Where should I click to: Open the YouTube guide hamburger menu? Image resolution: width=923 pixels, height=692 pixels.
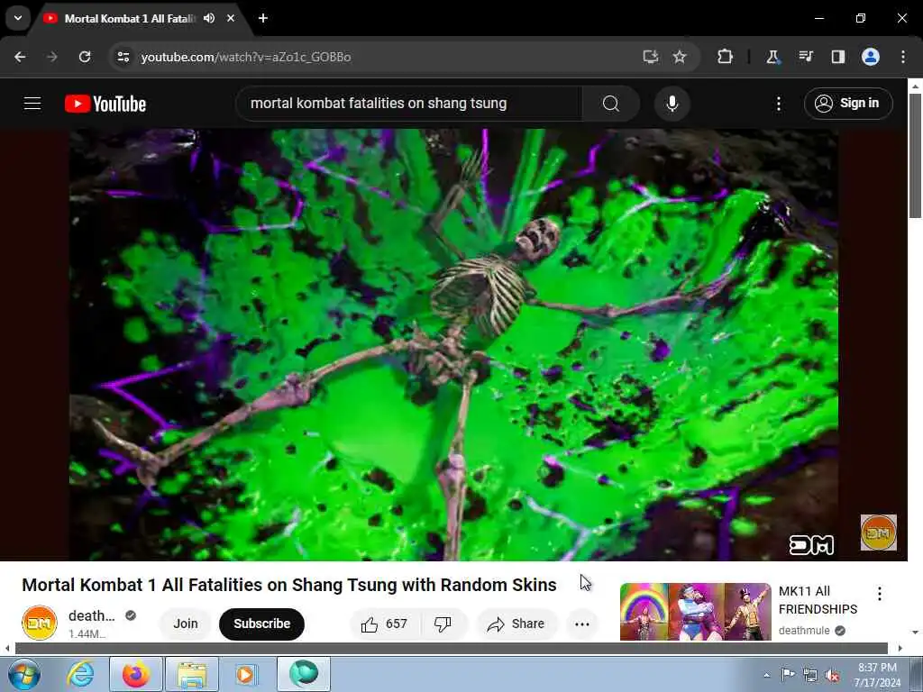(x=32, y=104)
